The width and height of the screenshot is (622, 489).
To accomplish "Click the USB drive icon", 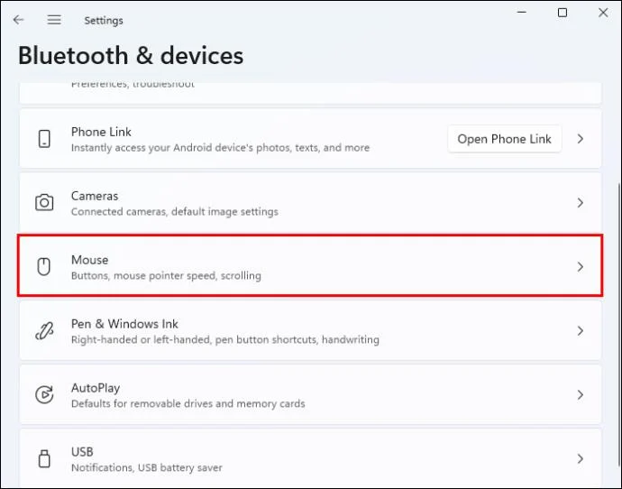I will click(x=44, y=459).
